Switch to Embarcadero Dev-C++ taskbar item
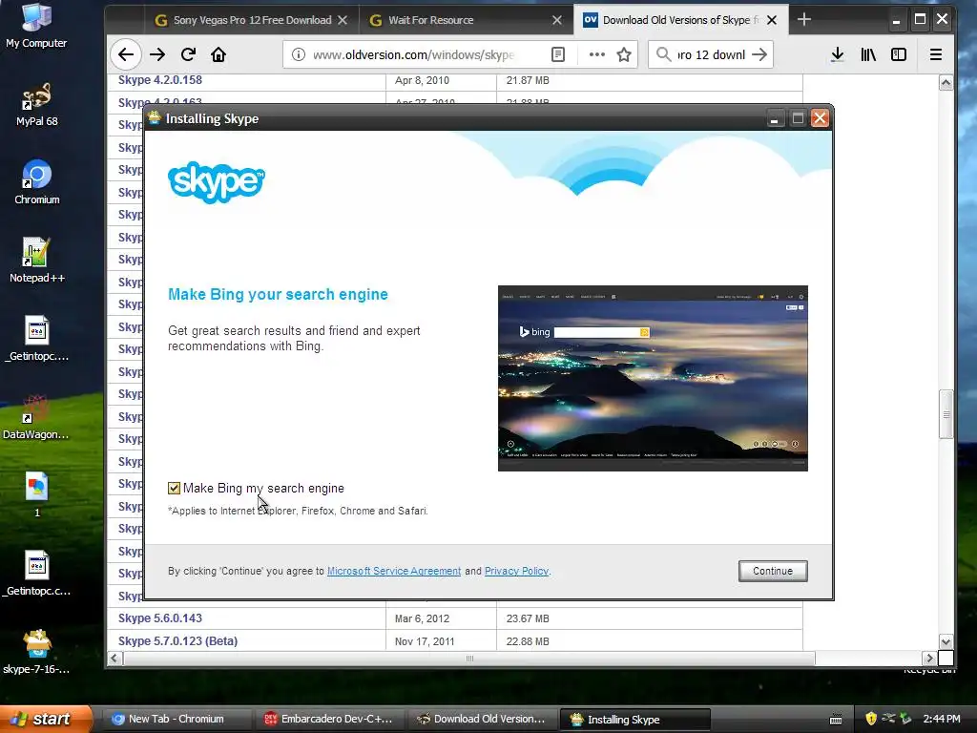This screenshot has width=977, height=733. point(330,719)
